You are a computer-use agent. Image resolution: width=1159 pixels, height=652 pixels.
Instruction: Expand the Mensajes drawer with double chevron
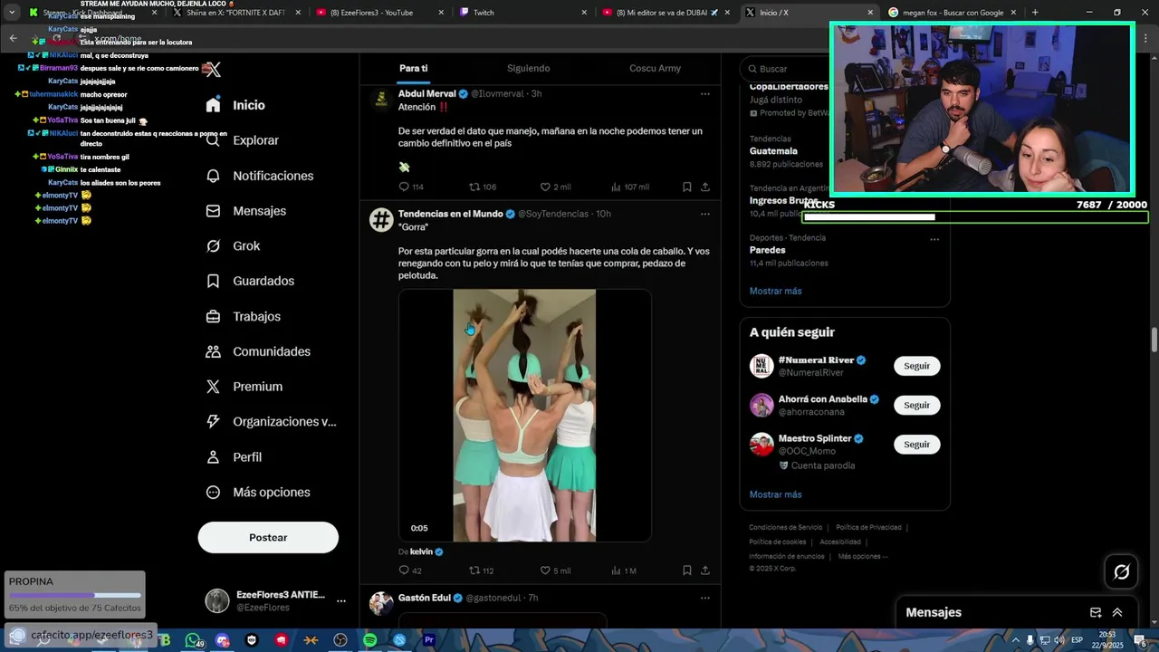(1117, 612)
